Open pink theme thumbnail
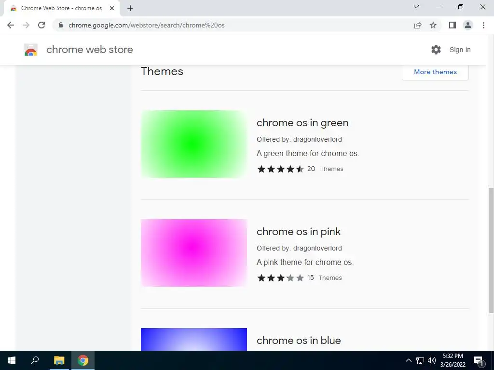Screen dimensions: 494x370 194,252
